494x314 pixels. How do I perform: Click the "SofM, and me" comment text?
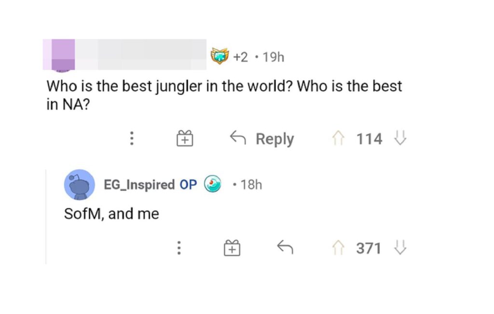[x=111, y=214]
